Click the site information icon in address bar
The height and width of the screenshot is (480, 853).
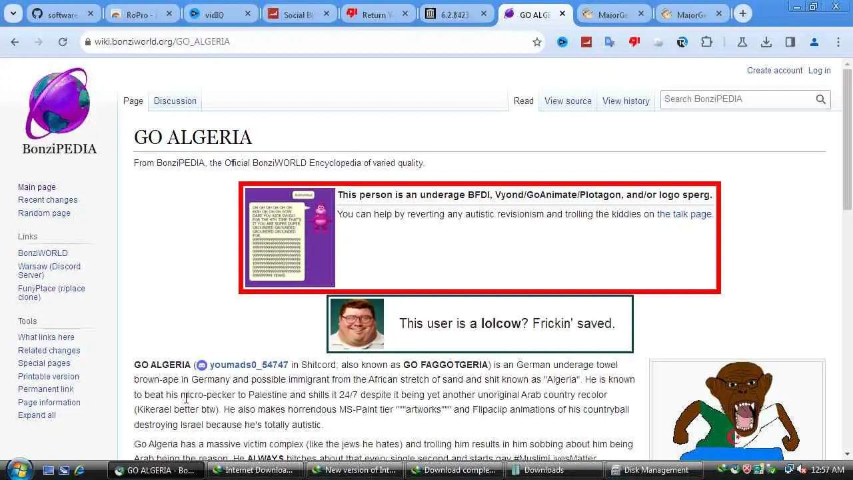point(87,41)
